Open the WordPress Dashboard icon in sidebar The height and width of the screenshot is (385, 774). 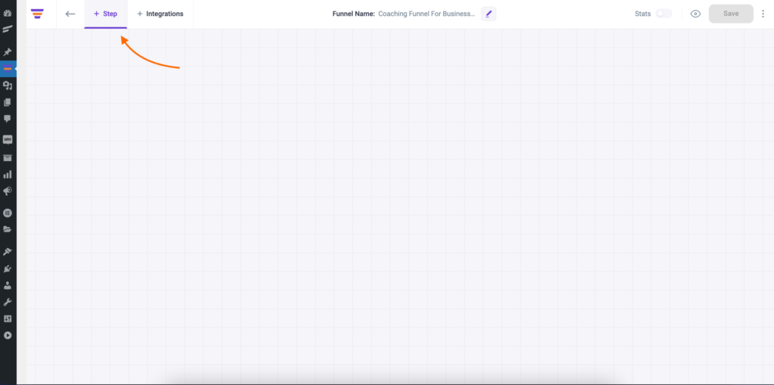(x=8, y=13)
